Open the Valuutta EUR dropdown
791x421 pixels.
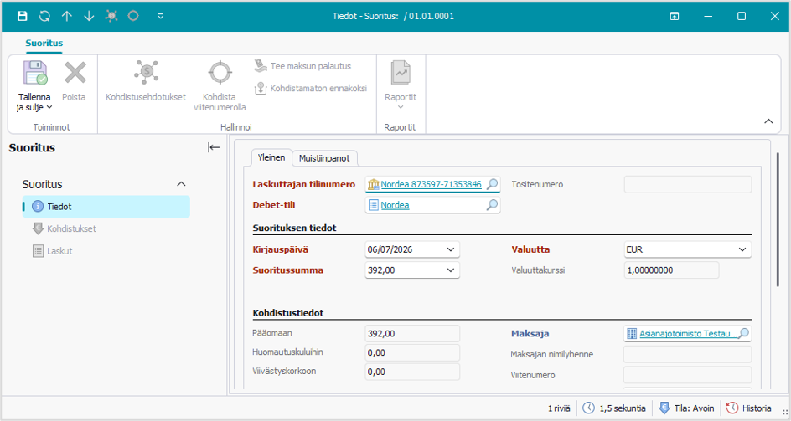click(x=742, y=249)
